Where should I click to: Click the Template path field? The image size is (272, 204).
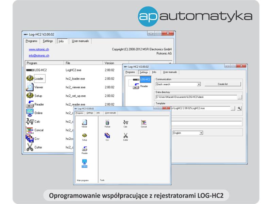point(201,108)
